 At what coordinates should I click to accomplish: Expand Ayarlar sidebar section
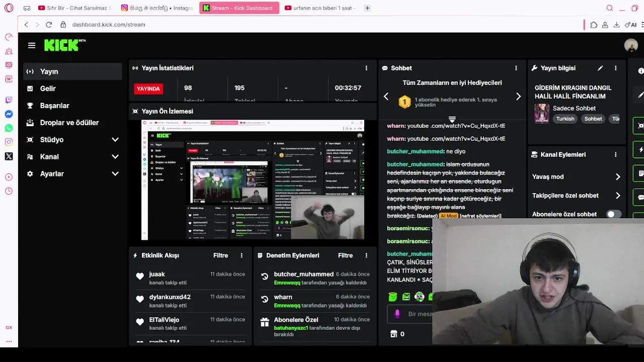pyautogui.click(x=115, y=173)
